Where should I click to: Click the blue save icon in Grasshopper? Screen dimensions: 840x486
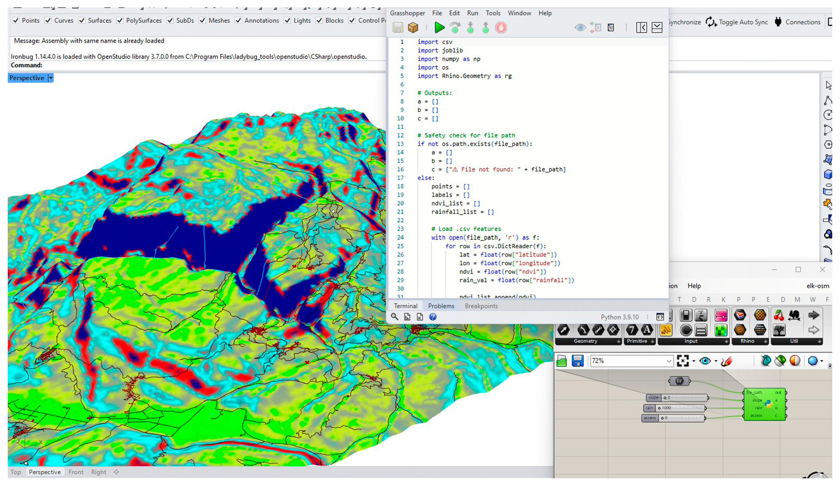pos(577,361)
